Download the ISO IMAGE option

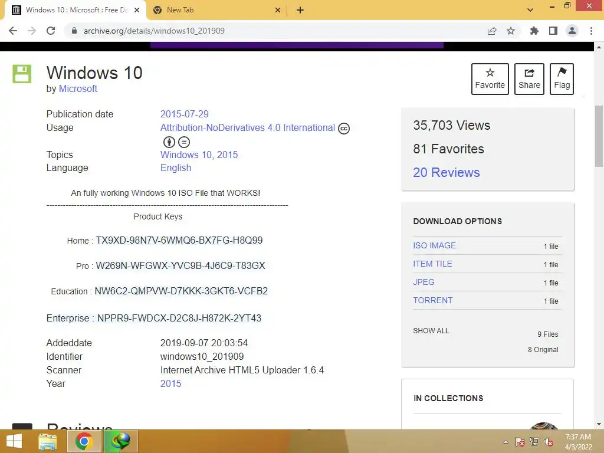click(435, 245)
